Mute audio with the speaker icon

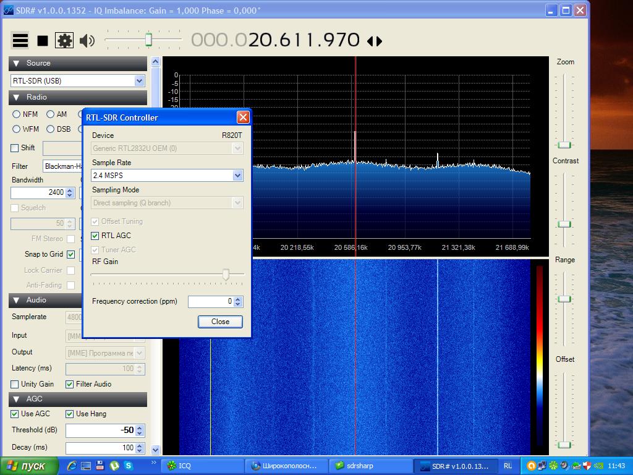click(87, 40)
